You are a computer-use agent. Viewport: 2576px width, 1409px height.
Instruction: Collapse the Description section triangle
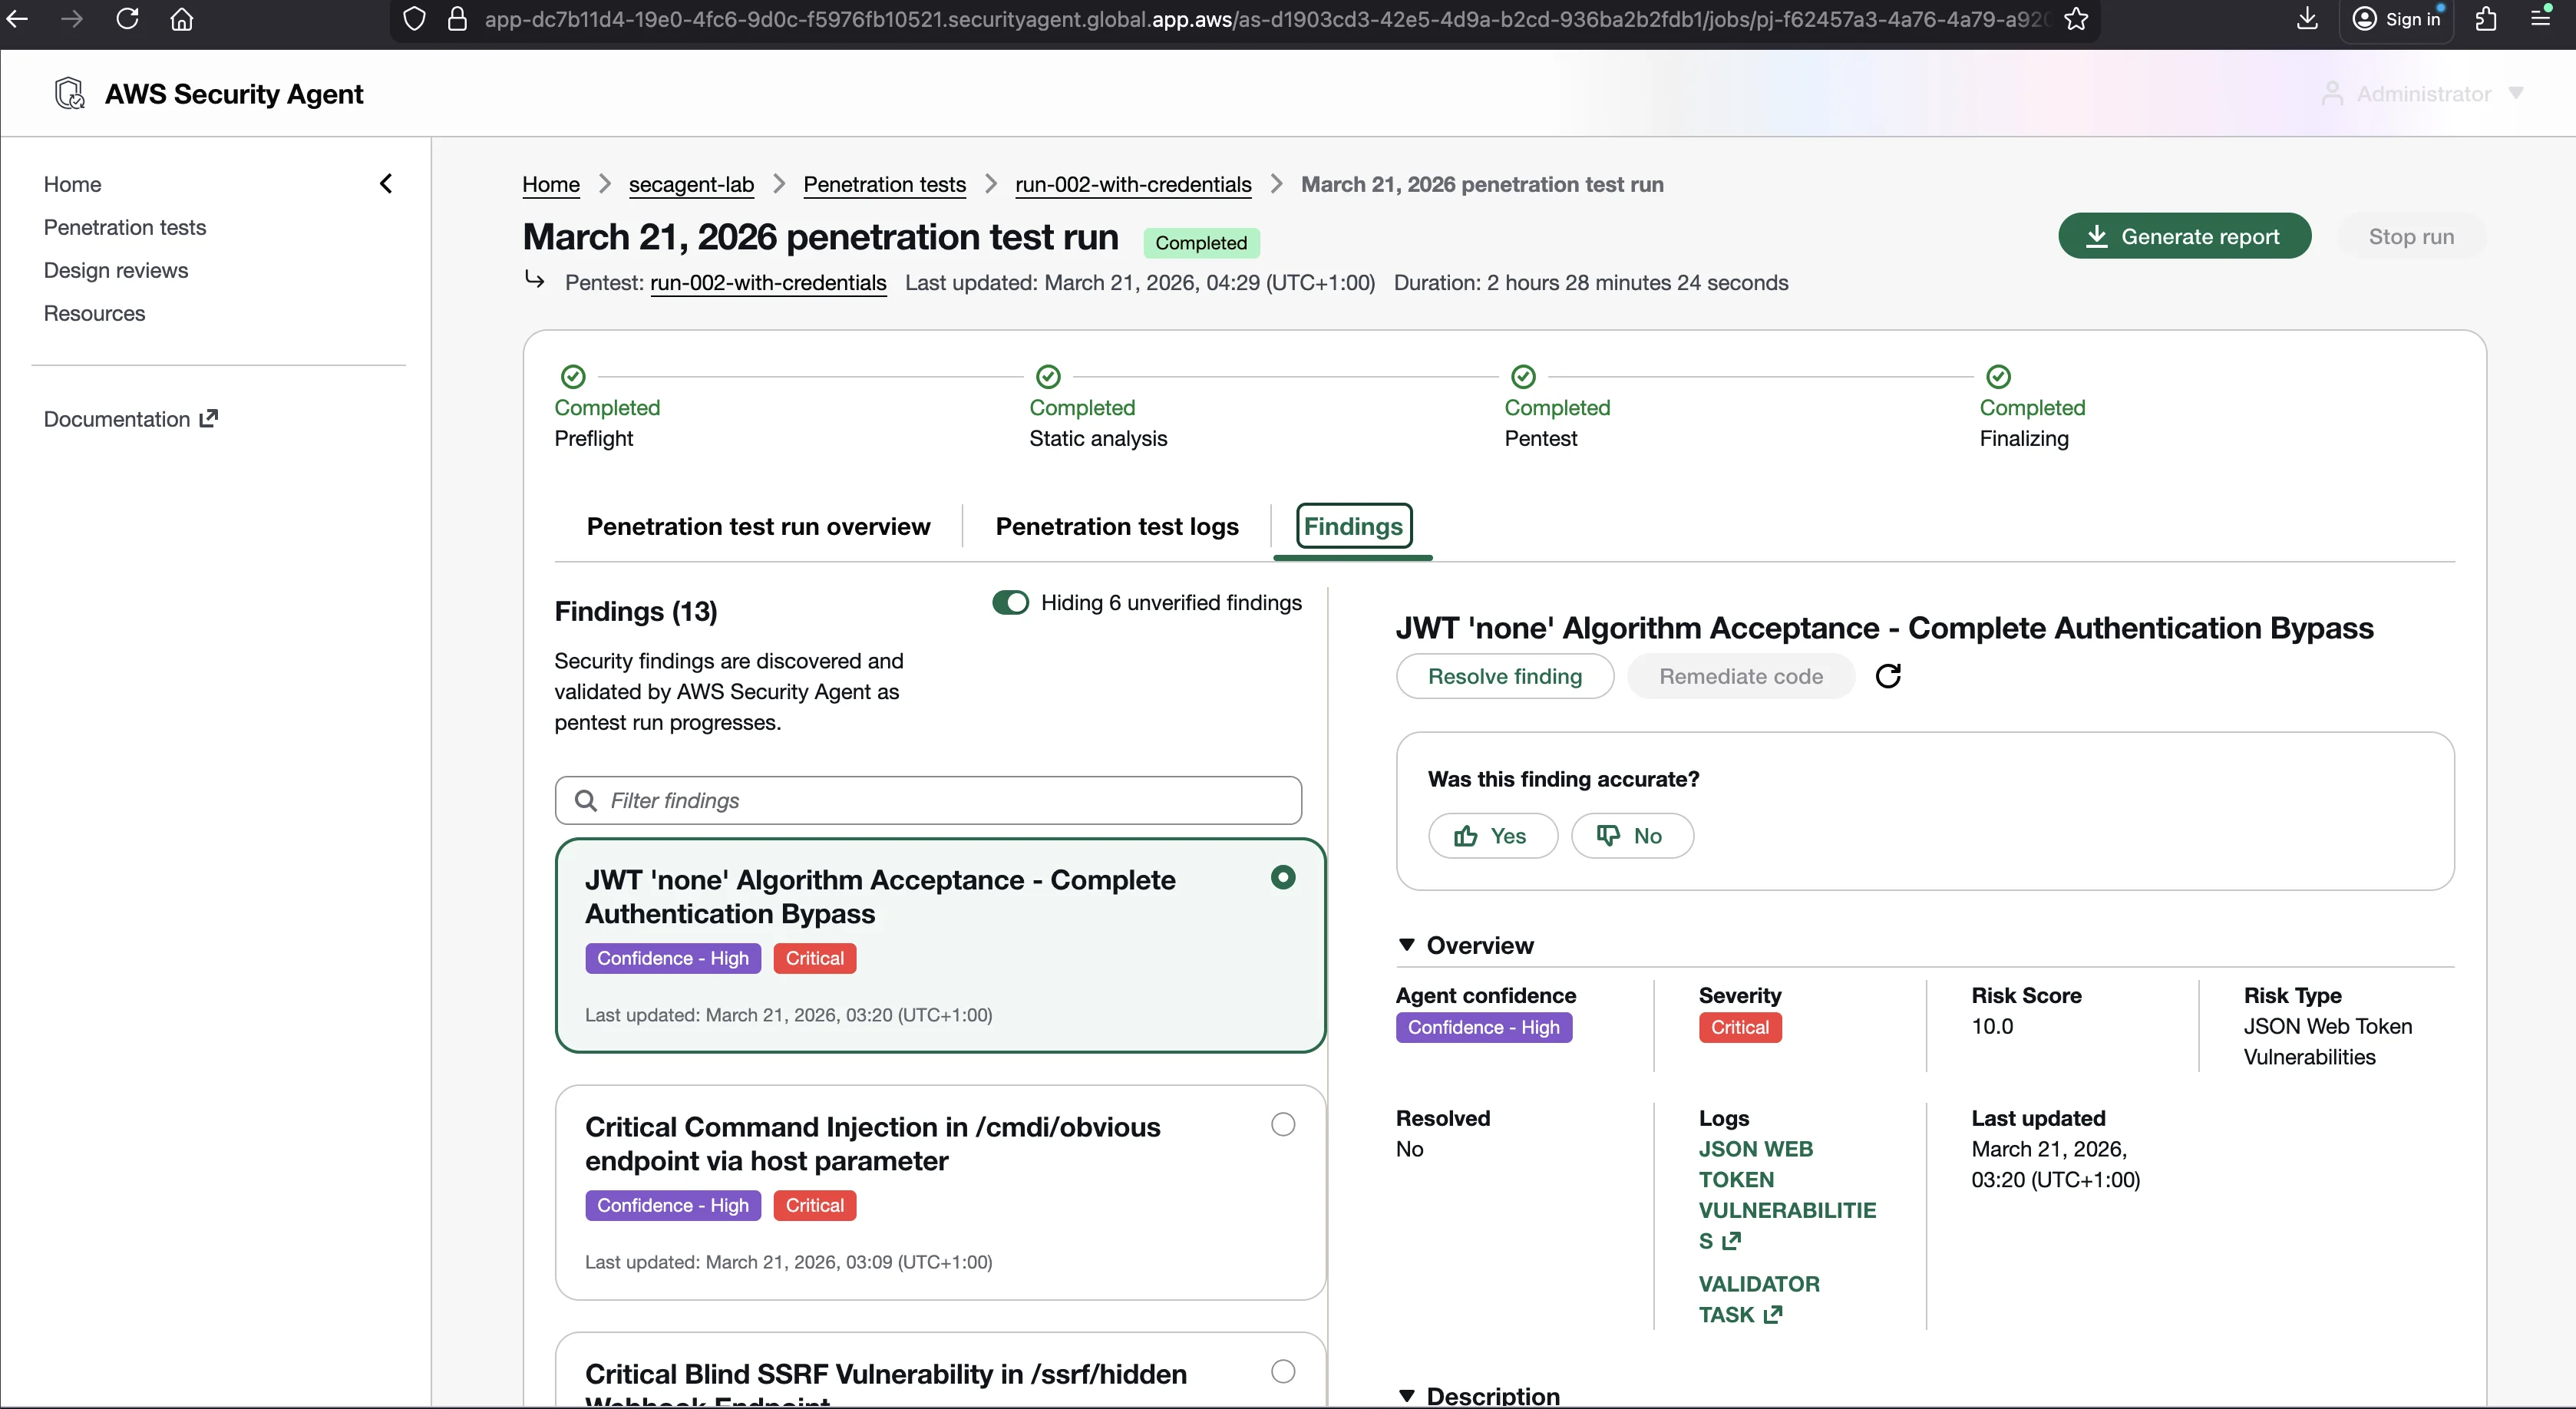click(1407, 1395)
